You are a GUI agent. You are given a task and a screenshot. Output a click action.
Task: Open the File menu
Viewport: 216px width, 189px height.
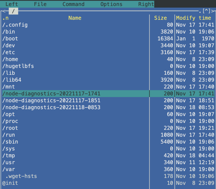tap(40, 4)
